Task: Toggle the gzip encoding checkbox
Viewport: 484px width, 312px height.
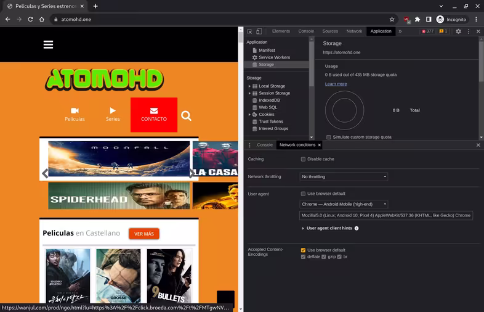Action: [323, 257]
